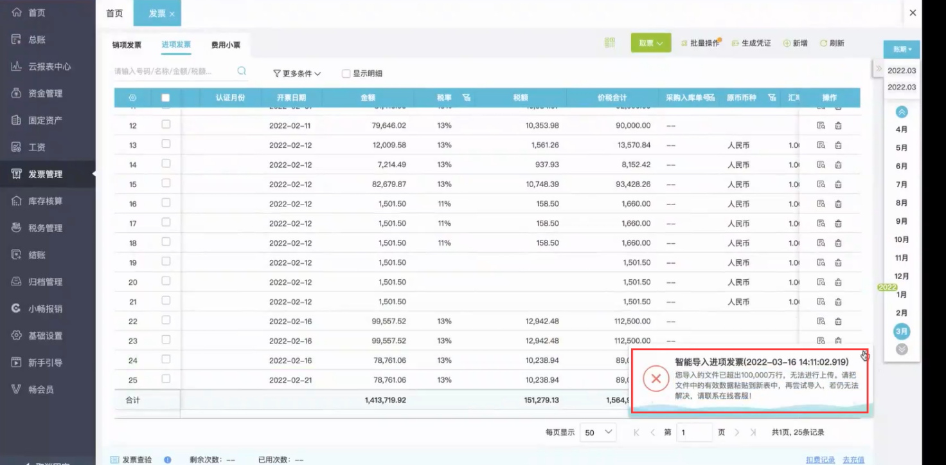The image size is (946, 465).
Task: Click the table settings gear icon
Action: tap(132, 98)
